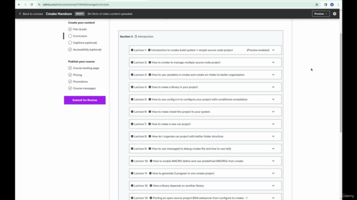This screenshot has width=357, height=200.
Task: Click the DRAFT status badge
Action: coord(80,14)
